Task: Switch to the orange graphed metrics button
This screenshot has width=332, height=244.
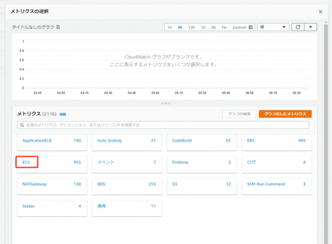Action: tap(285, 114)
